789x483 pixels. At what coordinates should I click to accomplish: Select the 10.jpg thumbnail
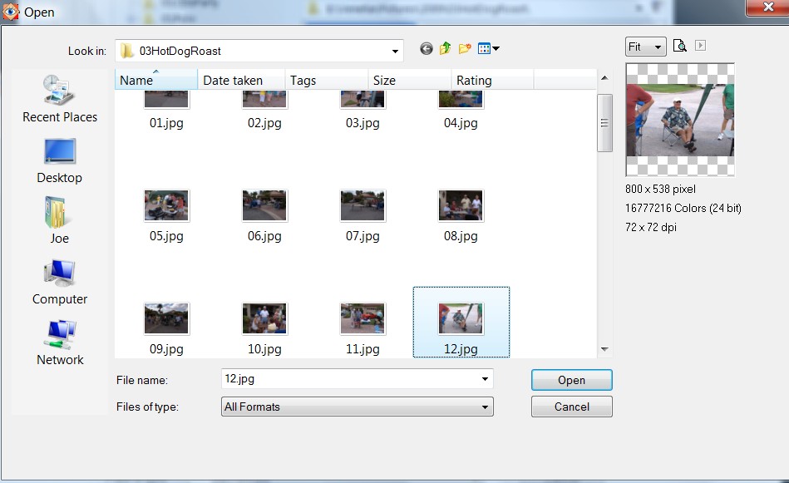(x=264, y=318)
